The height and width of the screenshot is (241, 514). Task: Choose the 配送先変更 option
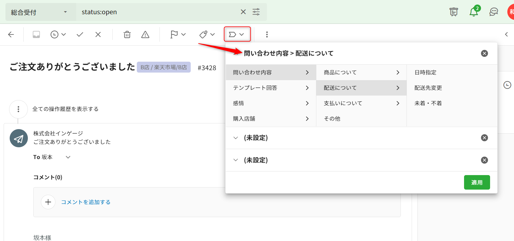point(428,88)
